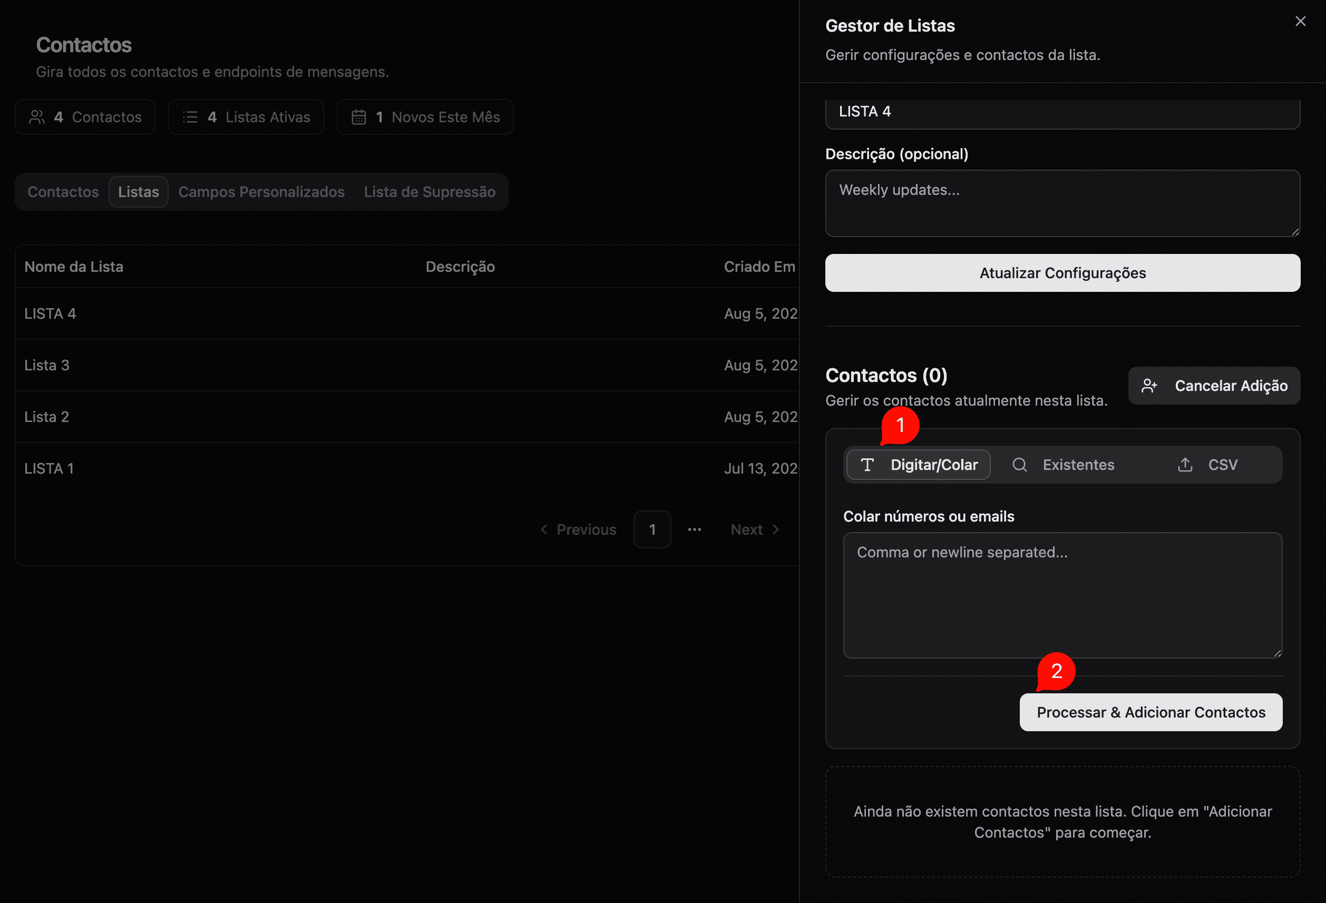Click the Descrição (opcional) text area
The height and width of the screenshot is (903, 1326).
1062,203
